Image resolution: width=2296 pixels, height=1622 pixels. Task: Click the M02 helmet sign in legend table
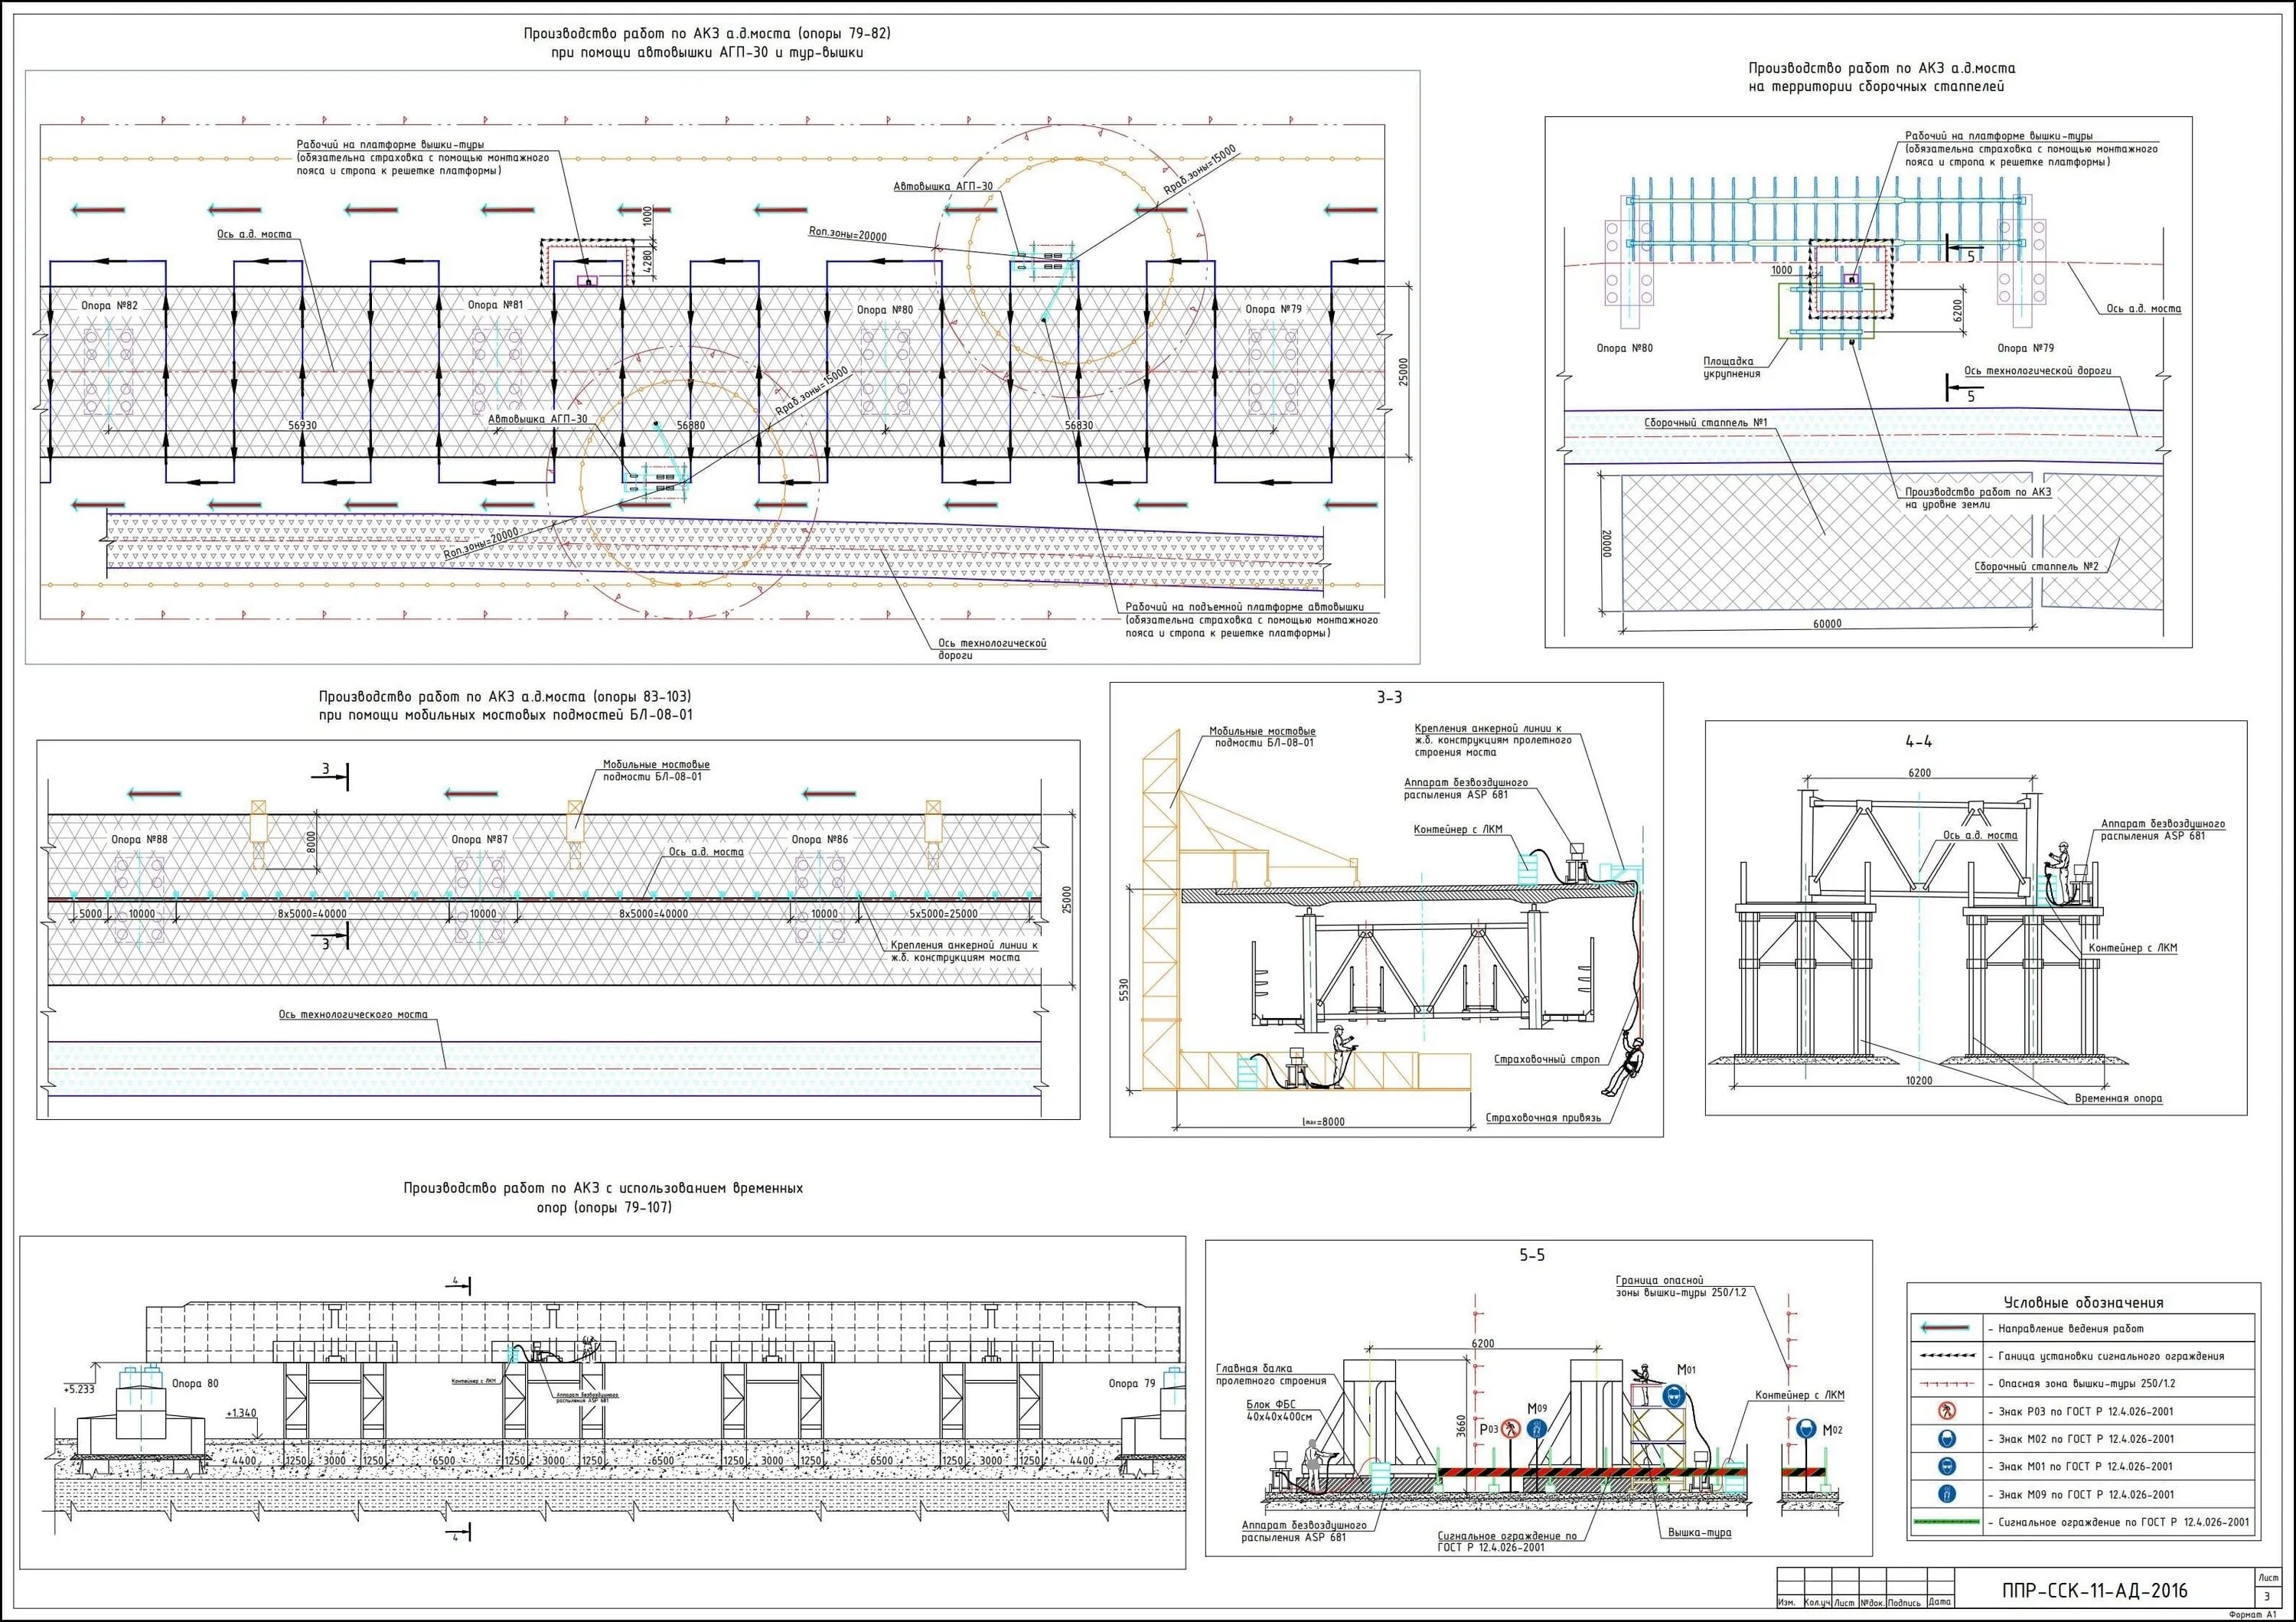click(x=1946, y=1439)
